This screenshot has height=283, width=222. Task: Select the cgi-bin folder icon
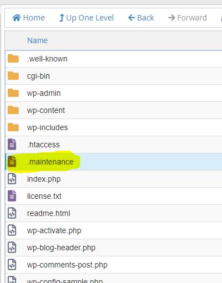(x=13, y=76)
